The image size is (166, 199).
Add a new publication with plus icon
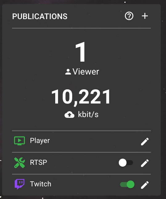[145, 16]
